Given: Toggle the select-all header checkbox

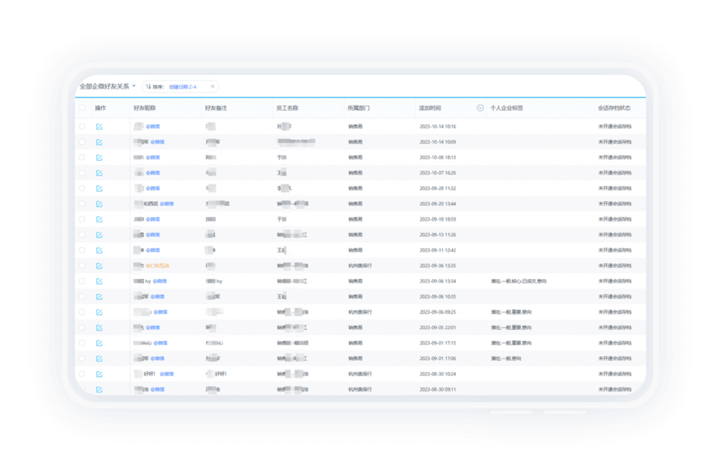Looking at the screenshot, I should pyautogui.click(x=82, y=108).
